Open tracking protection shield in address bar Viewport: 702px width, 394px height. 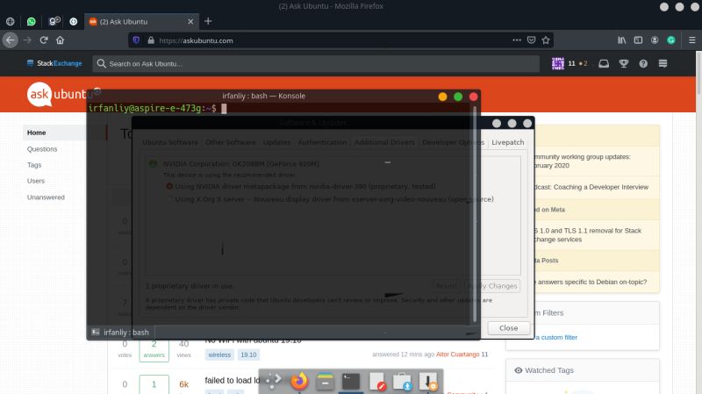coord(136,40)
